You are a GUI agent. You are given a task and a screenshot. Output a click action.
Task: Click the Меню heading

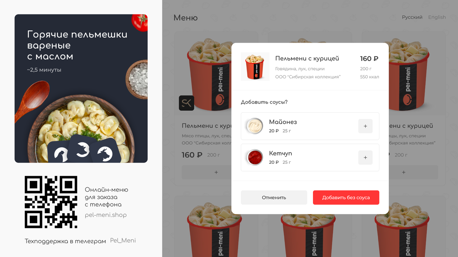click(x=185, y=18)
